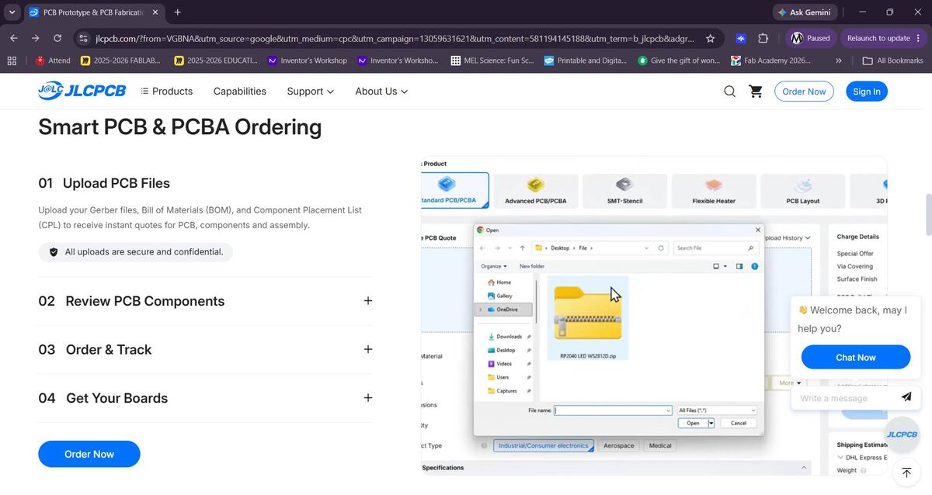The height and width of the screenshot is (495, 932).
Task: Bookmark this page with the star
Action: coord(710,38)
